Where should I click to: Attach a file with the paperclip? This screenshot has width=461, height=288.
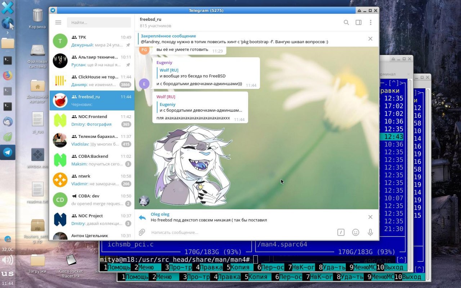point(142,232)
